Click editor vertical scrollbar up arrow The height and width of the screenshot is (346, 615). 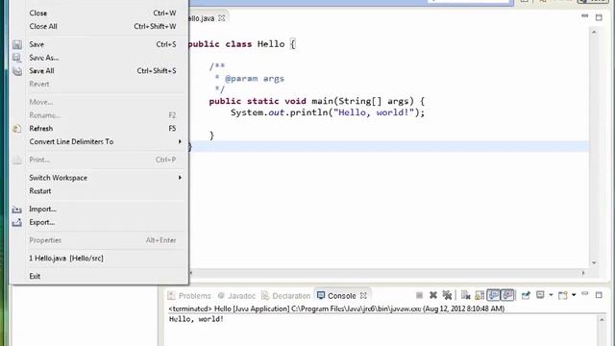[594, 32]
